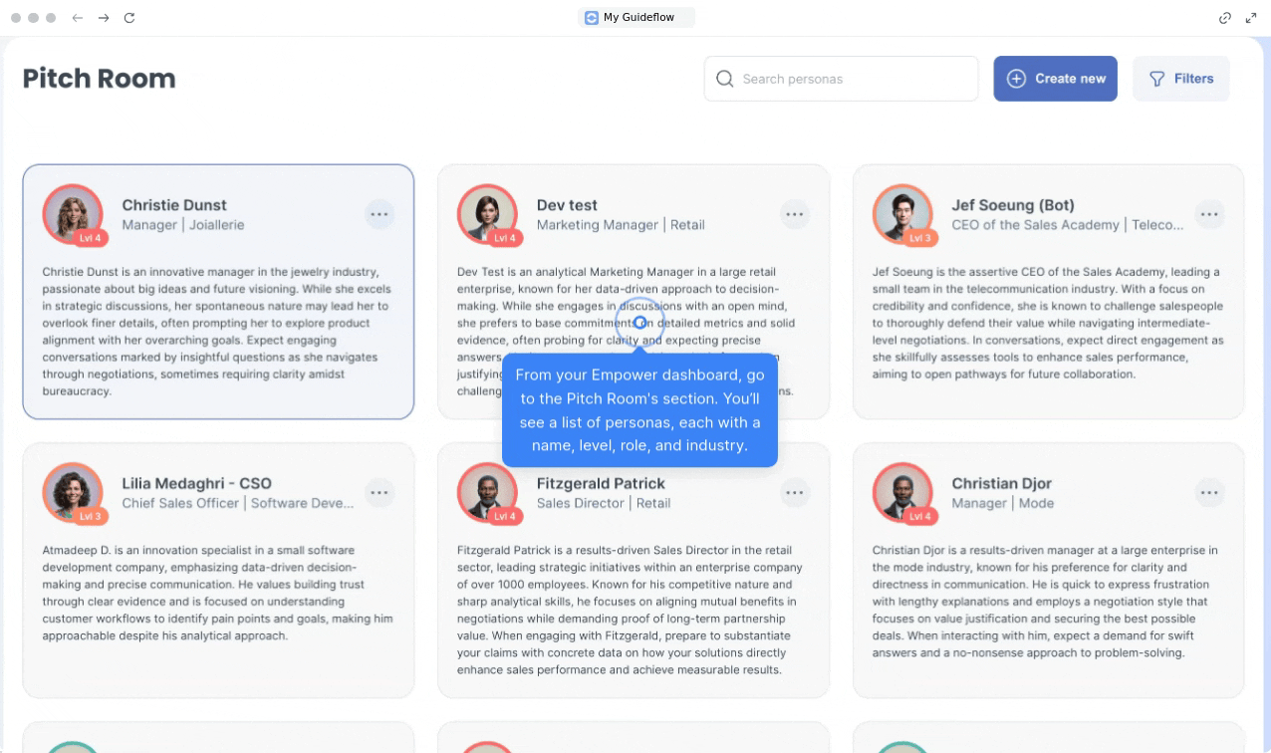Open Christie Dunst's three-dot menu
1271x753 pixels.
tap(379, 214)
